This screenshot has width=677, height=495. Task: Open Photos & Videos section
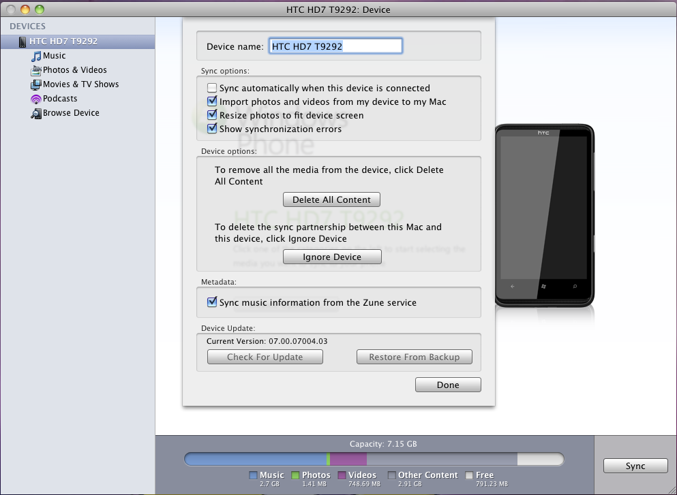coord(75,70)
